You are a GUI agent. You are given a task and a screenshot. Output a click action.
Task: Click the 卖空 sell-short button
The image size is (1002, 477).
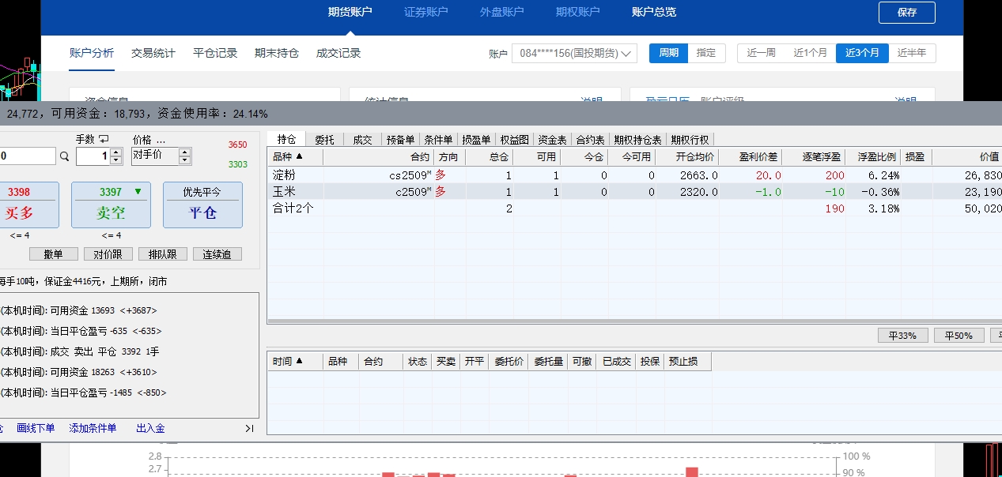(111, 205)
